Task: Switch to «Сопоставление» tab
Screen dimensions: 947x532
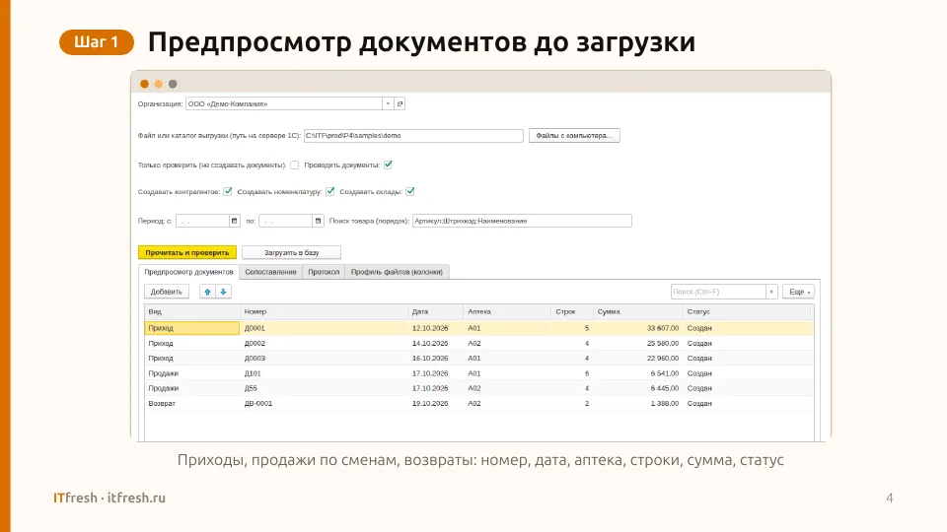Action: pyautogui.click(x=270, y=272)
